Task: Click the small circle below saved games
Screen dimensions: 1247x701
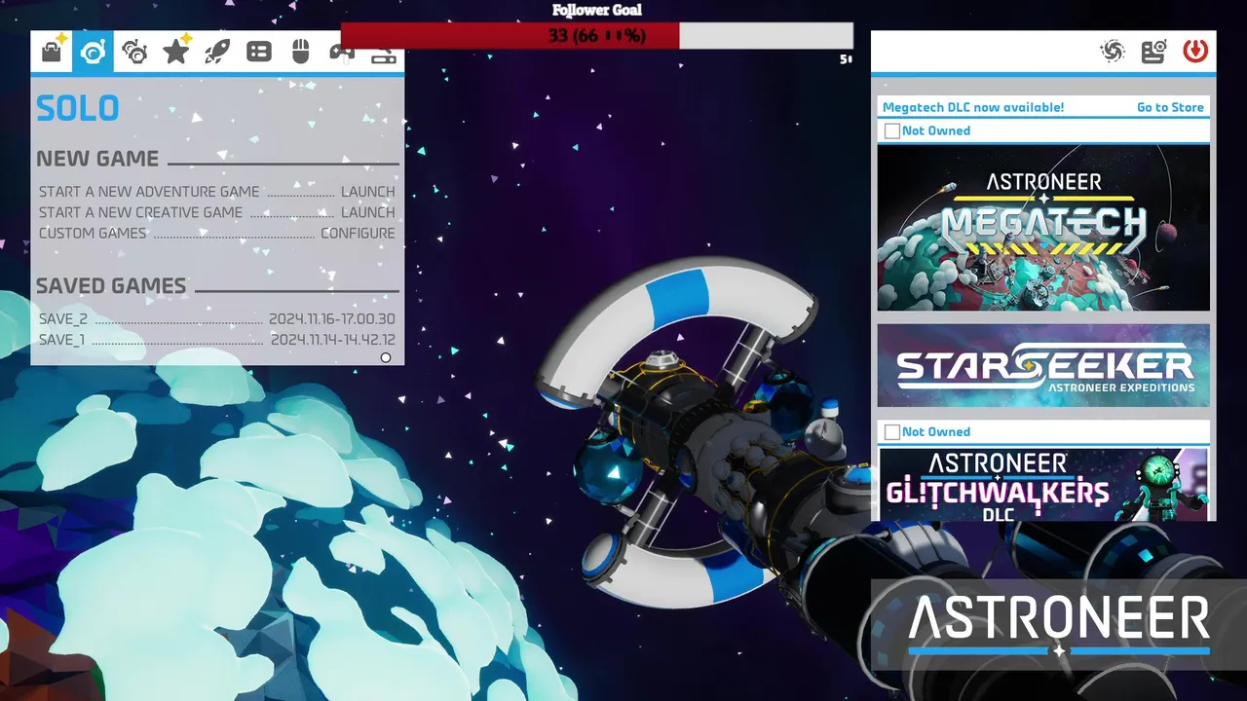Action: pyautogui.click(x=386, y=357)
